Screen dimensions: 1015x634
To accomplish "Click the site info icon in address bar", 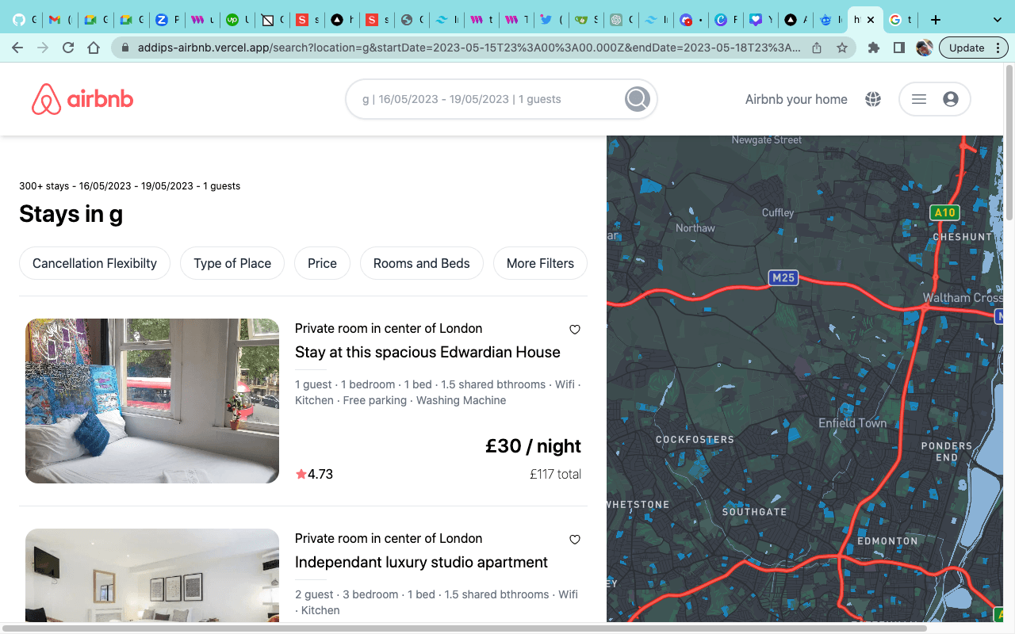I will pos(125,48).
